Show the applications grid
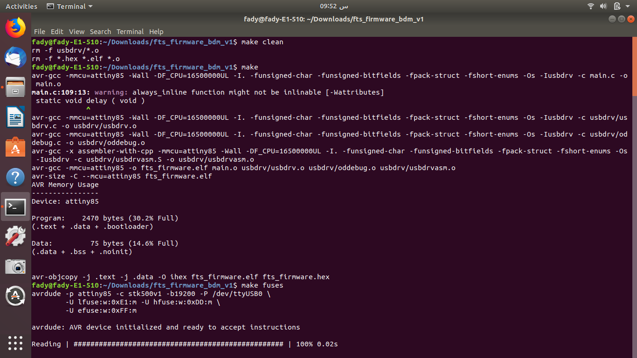Image resolution: width=637 pixels, height=358 pixels. click(x=15, y=343)
